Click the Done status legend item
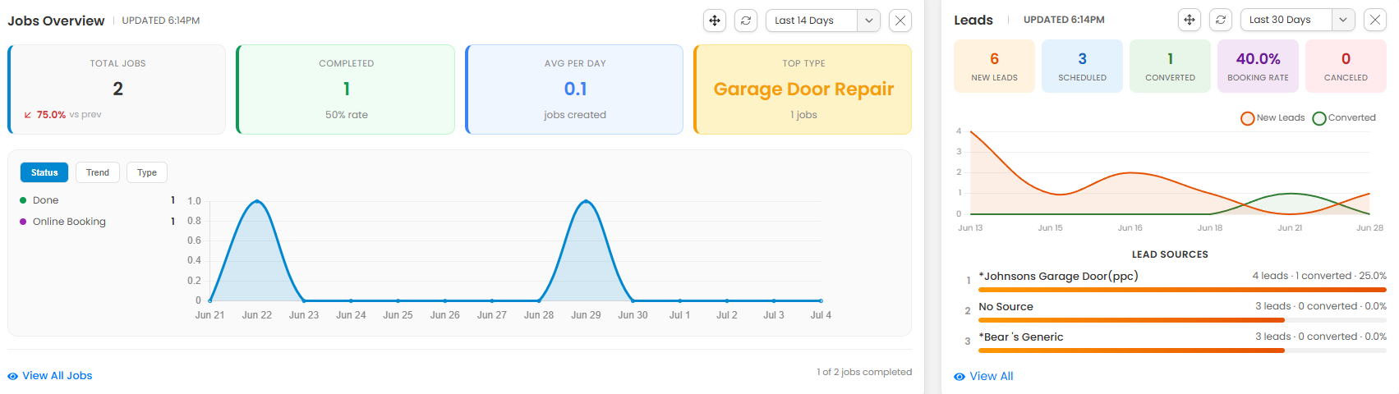This screenshot has height=394, width=1399. click(97, 200)
